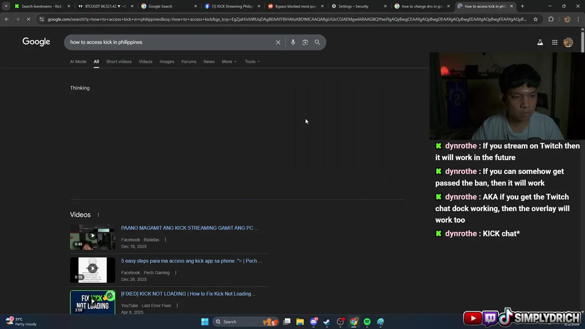
Task: Play the Fix Kick Not Loading thumbnail
Action: (x=92, y=302)
